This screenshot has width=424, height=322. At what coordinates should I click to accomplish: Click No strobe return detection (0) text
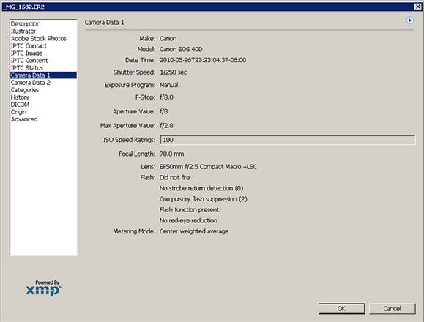tap(201, 188)
